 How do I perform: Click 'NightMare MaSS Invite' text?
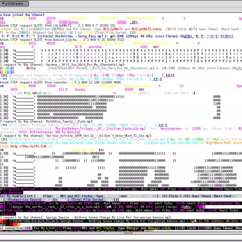tap(224, 143)
